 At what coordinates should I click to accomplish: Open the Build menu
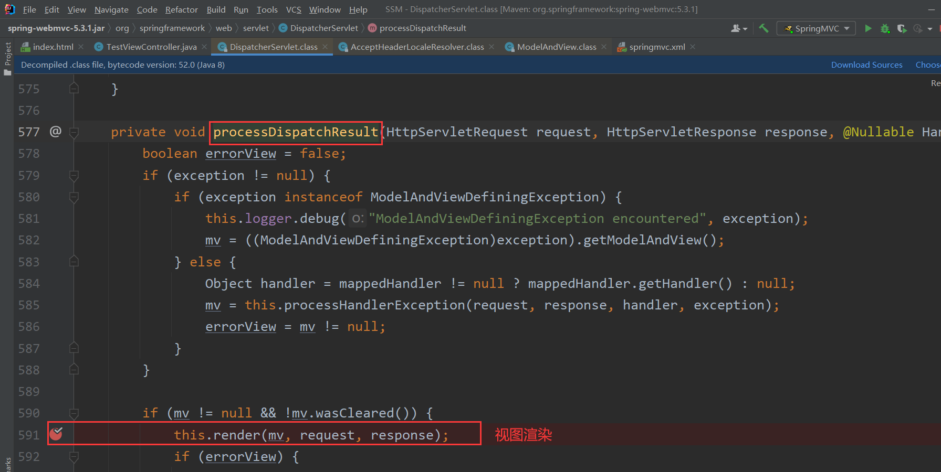216,9
